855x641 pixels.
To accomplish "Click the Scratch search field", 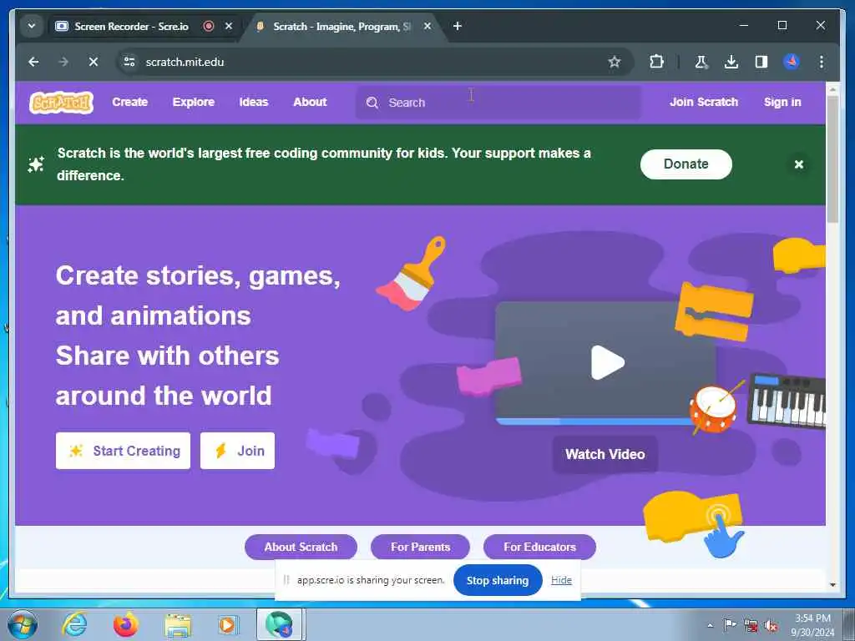I will tap(498, 103).
